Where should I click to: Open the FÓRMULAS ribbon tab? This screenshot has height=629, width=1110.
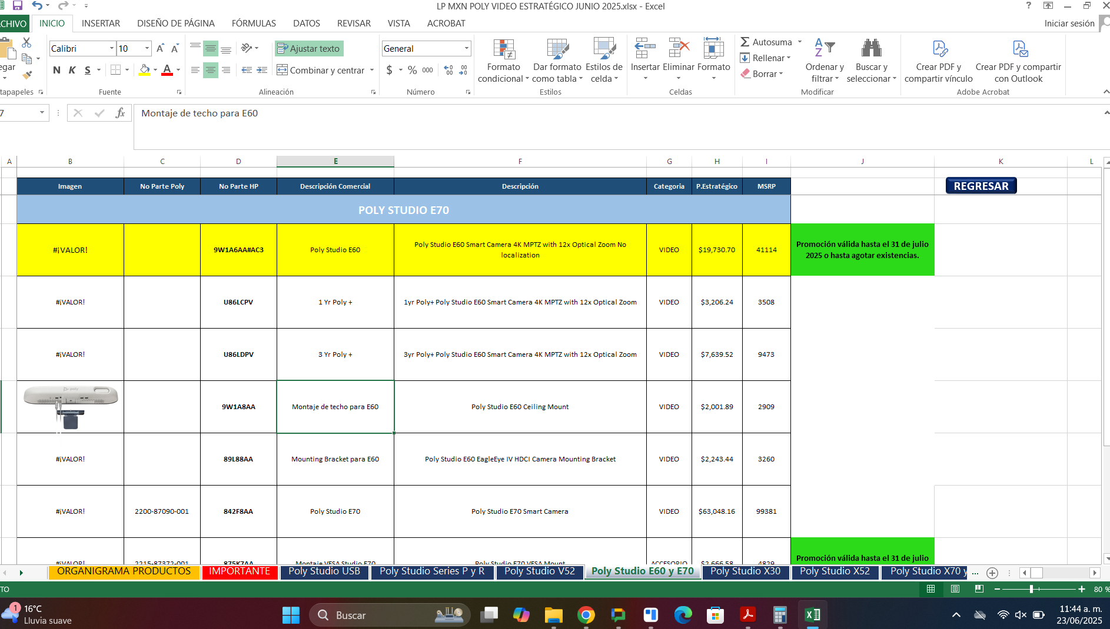[x=254, y=24]
